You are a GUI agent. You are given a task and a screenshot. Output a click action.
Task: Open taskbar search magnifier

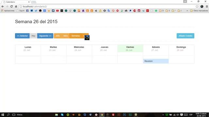(8, 115)
